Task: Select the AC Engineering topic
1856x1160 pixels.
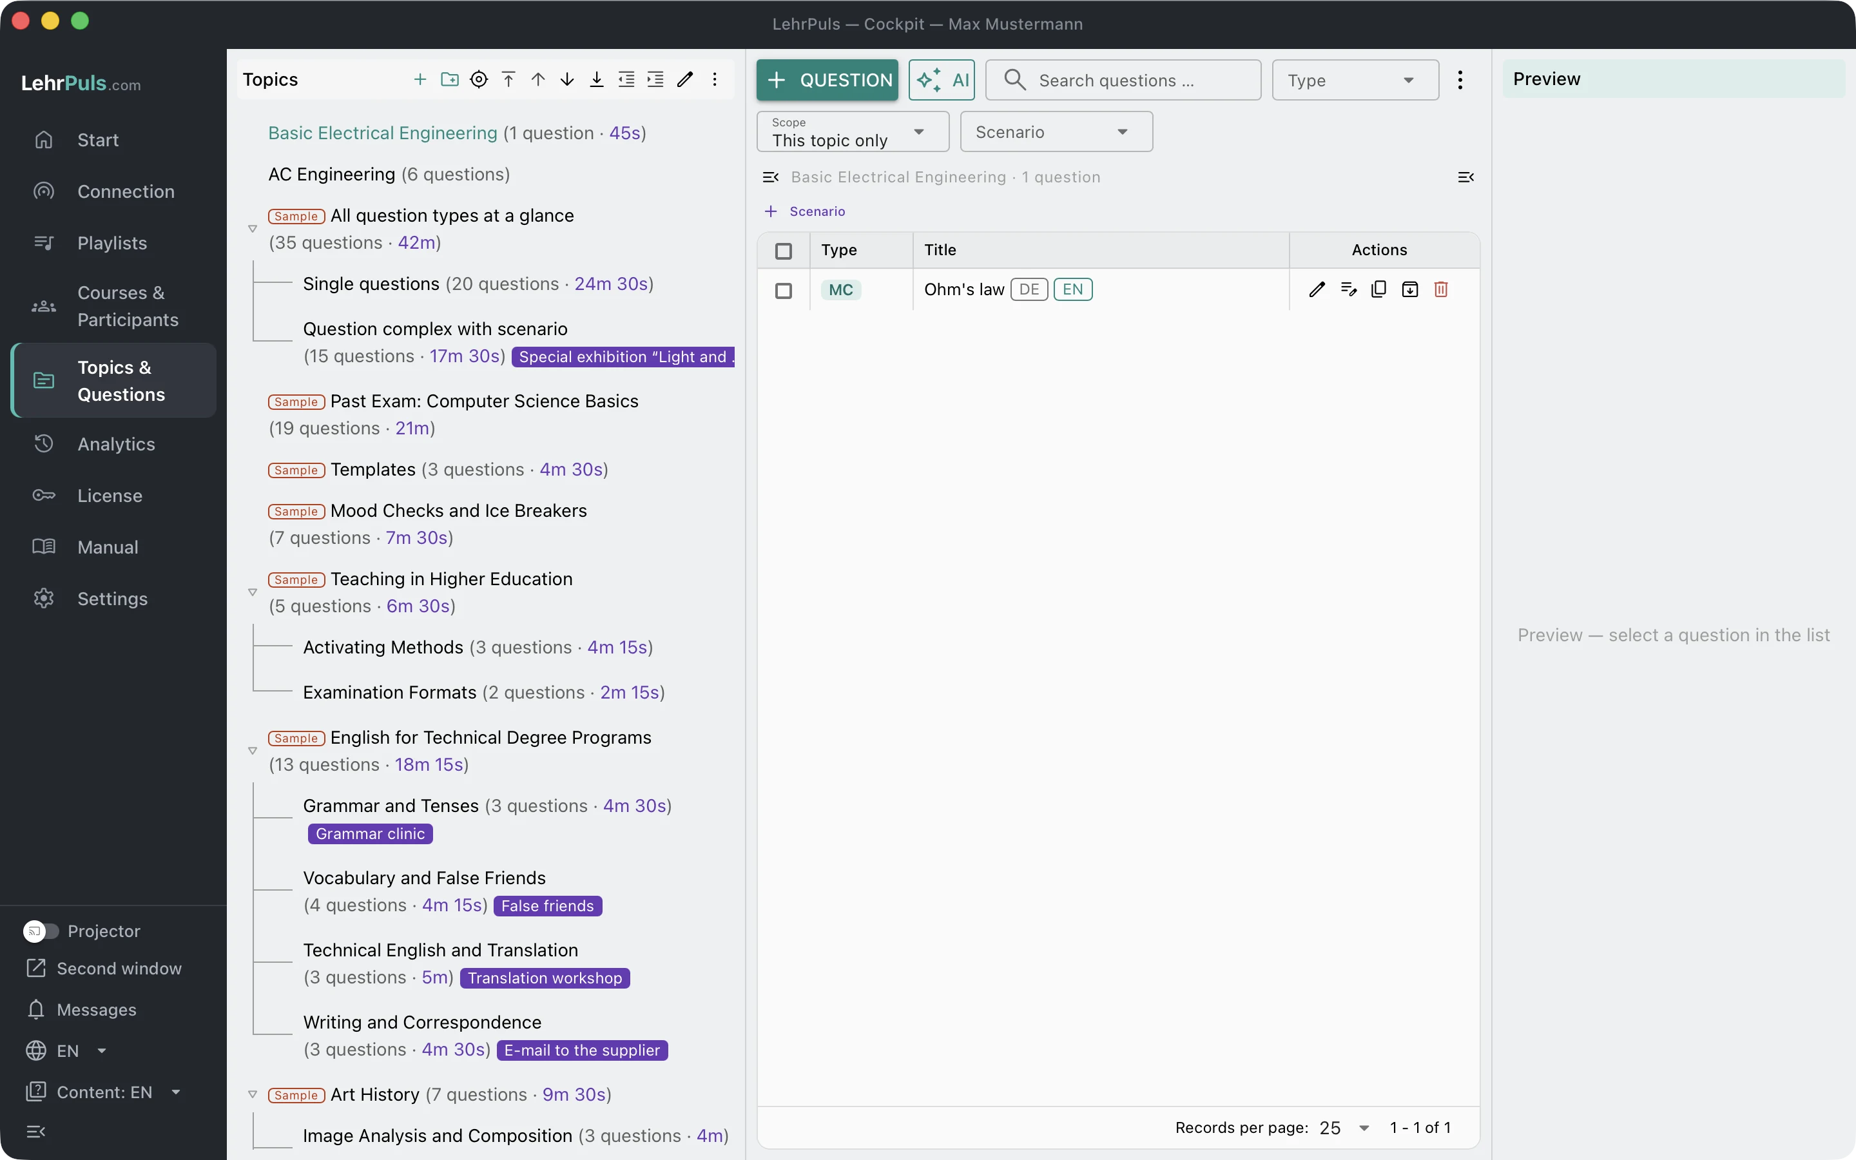Action: tap(389, 174)
